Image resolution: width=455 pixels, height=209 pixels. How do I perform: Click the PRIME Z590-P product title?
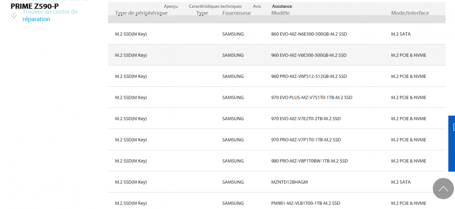35,6
